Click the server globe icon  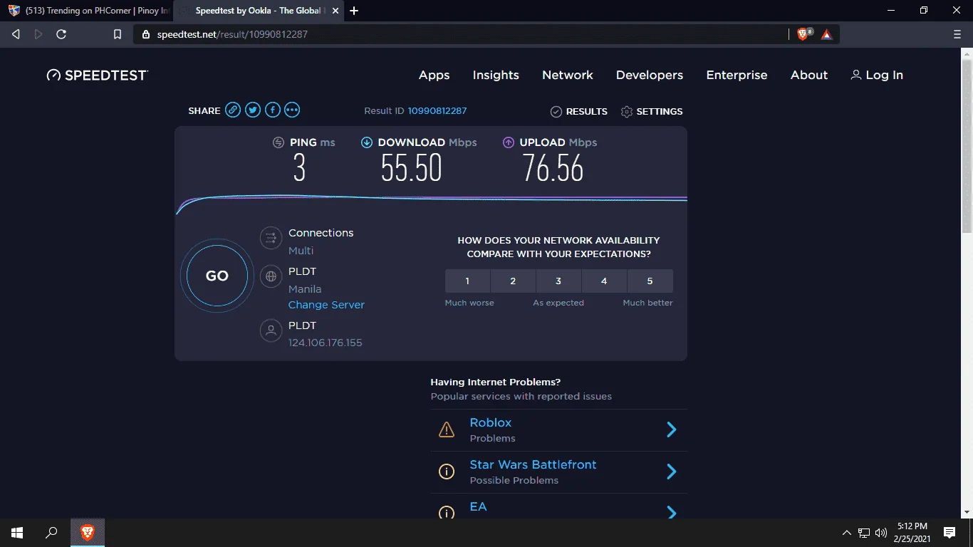click(x=271, y=276)
